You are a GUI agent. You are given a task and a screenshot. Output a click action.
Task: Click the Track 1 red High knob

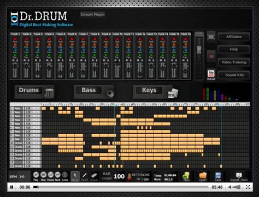pos(15,39)
